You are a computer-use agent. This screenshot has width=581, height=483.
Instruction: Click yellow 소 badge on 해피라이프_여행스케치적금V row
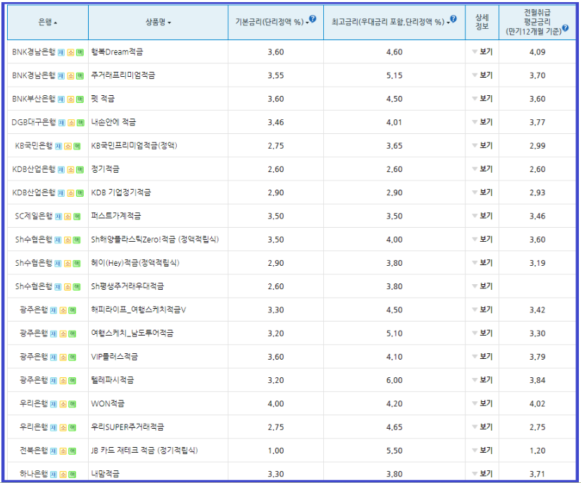click(x=63, y=310)
